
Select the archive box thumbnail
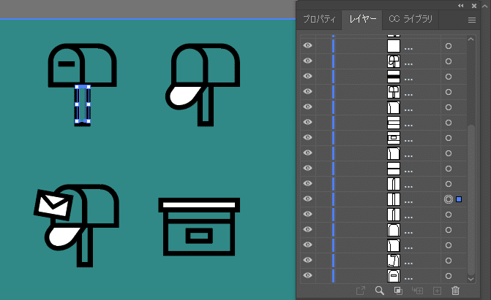(394, 138)
